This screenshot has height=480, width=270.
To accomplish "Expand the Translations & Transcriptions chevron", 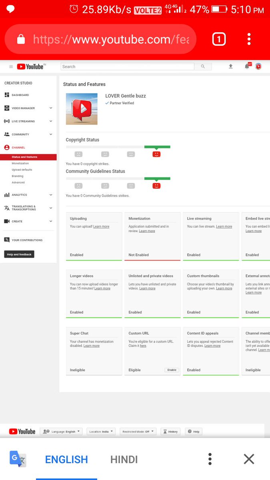I will click(51, 208).
